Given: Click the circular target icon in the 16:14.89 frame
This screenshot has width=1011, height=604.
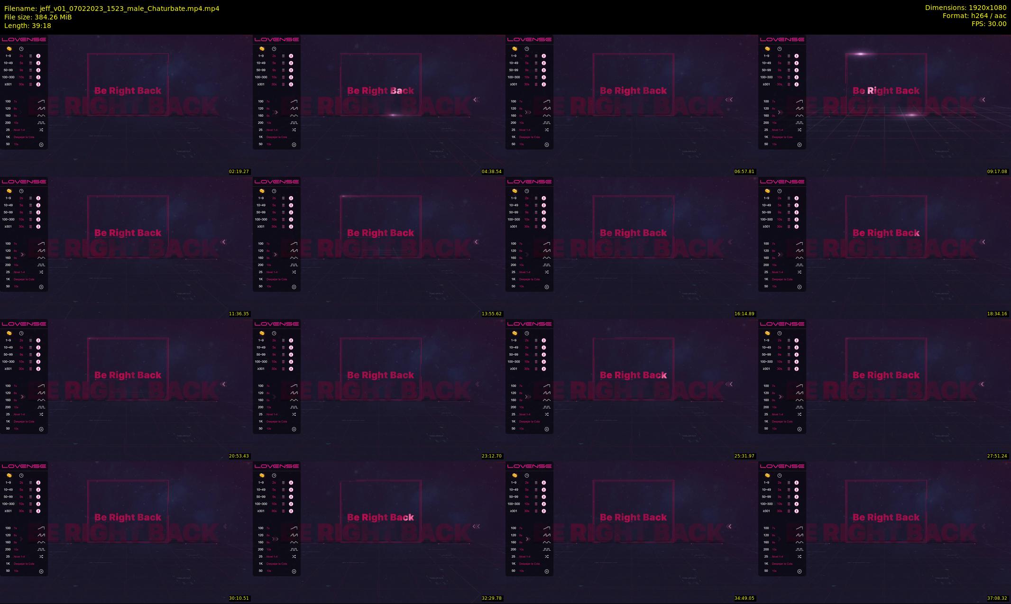Looking at the screenshot, I should [547, 287].
